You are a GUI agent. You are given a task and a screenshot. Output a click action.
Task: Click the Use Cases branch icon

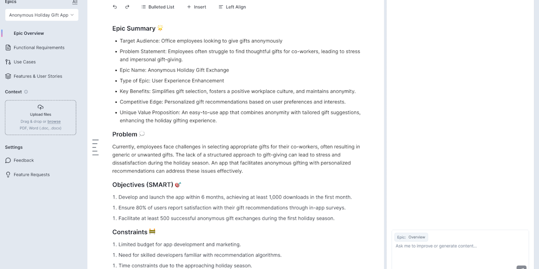(8, 62)
